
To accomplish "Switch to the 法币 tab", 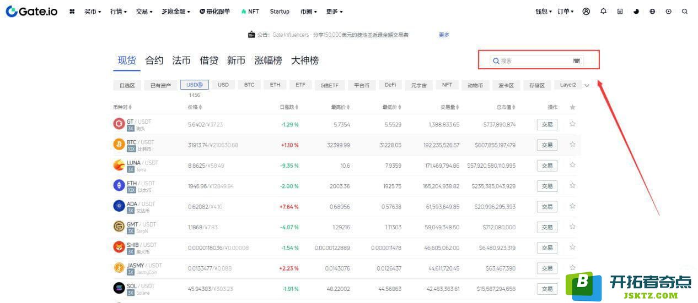I will (181, 60).
